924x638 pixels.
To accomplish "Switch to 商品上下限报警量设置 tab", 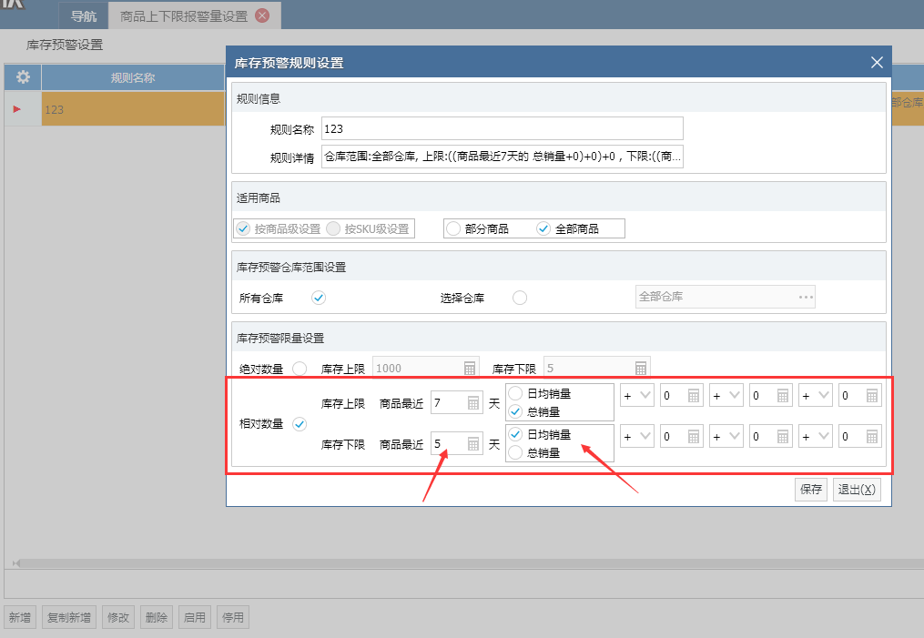I will click(x=184, y=15).
